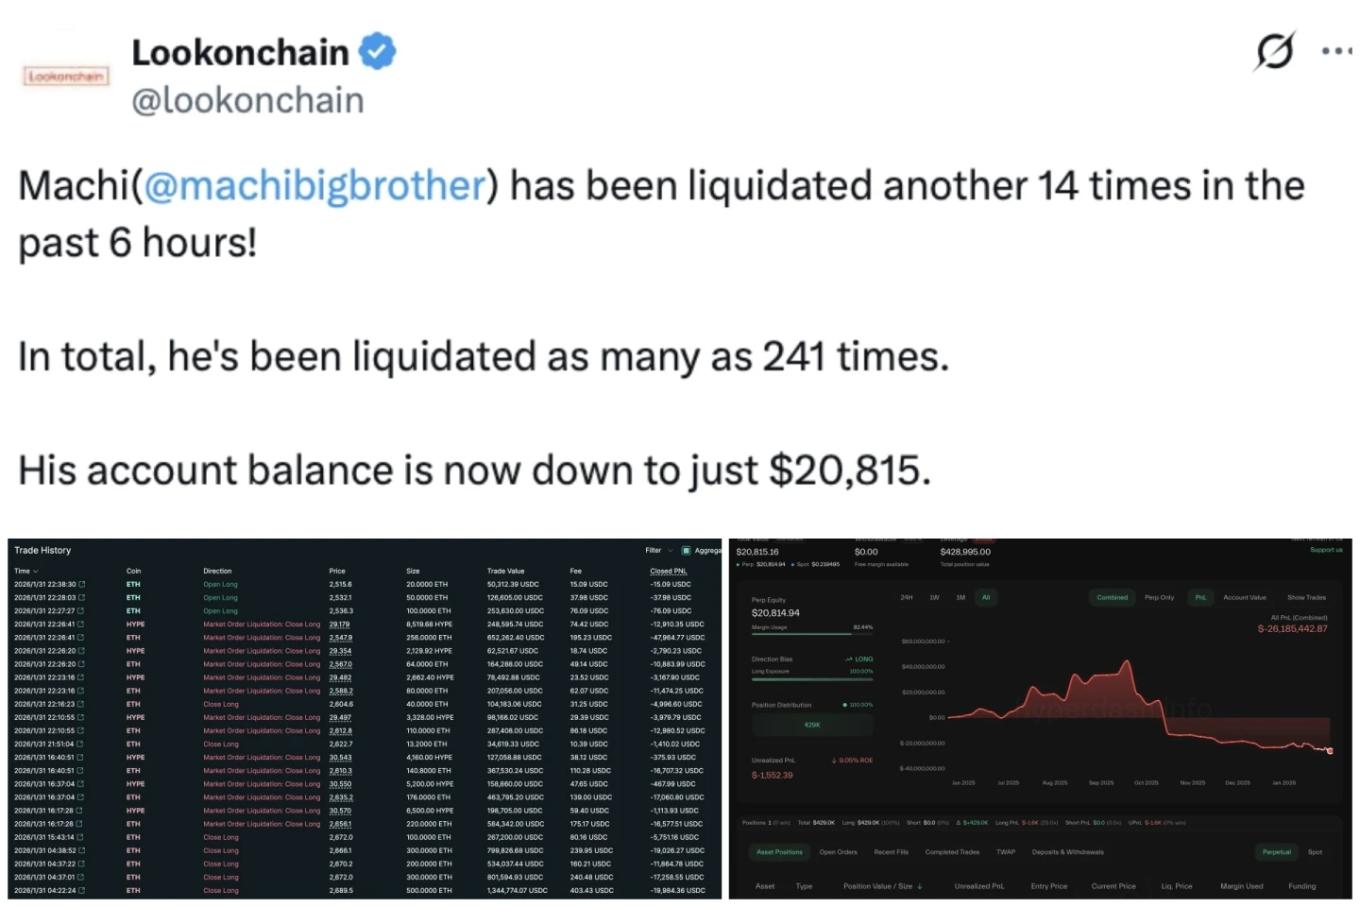Image resolution: width=1360 pixels, height=907 pixels.
Task: Click the 429K position distribution block
Action: coord(812,726)
